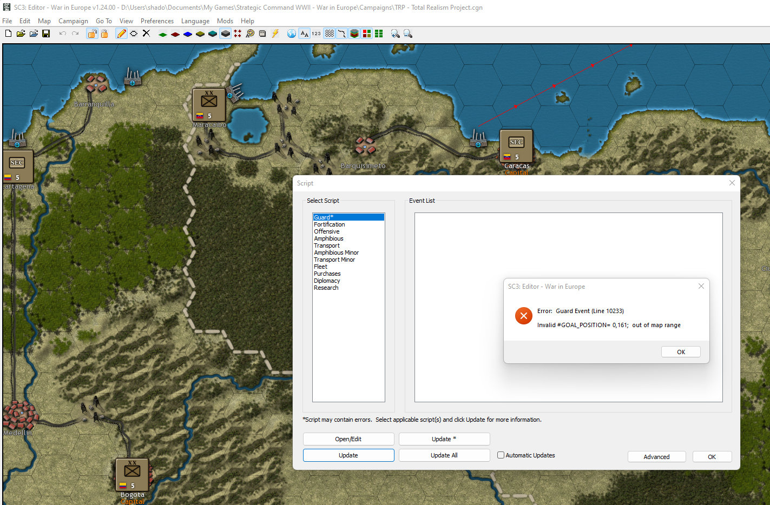Click the Bogota infantry unit counter
Viewport: 770px width, 505px height.
(132, 475)
